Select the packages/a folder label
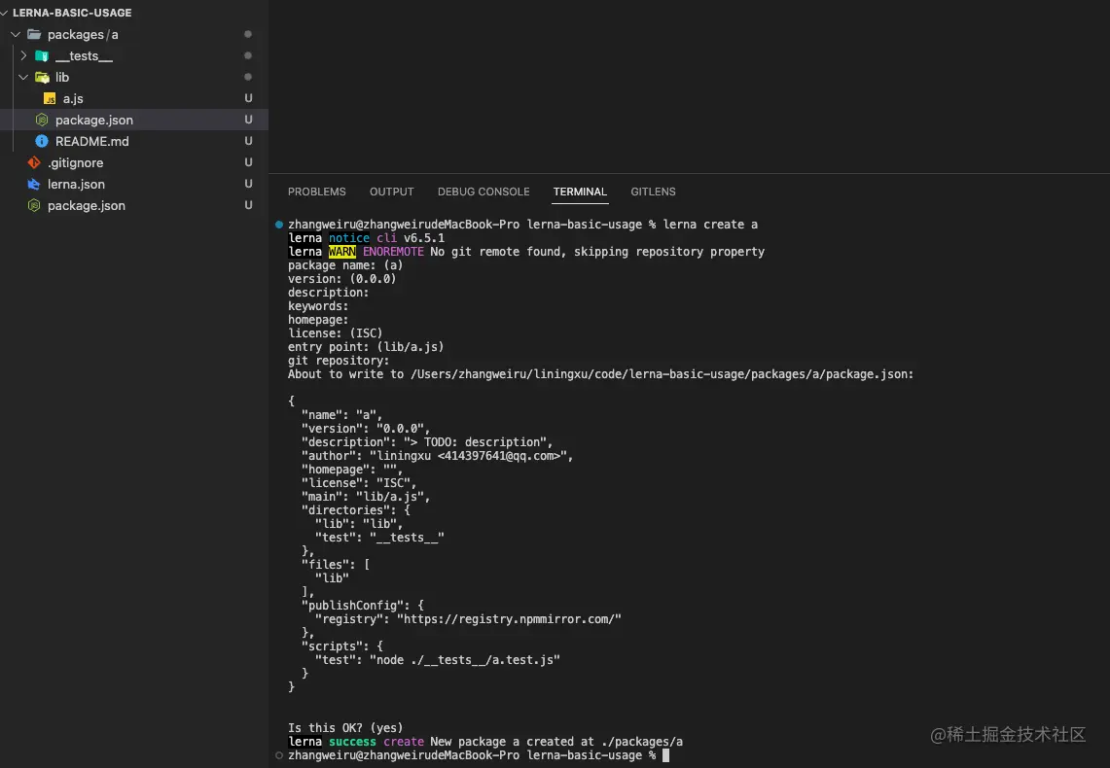1110x768 pixels. [83, 34]
